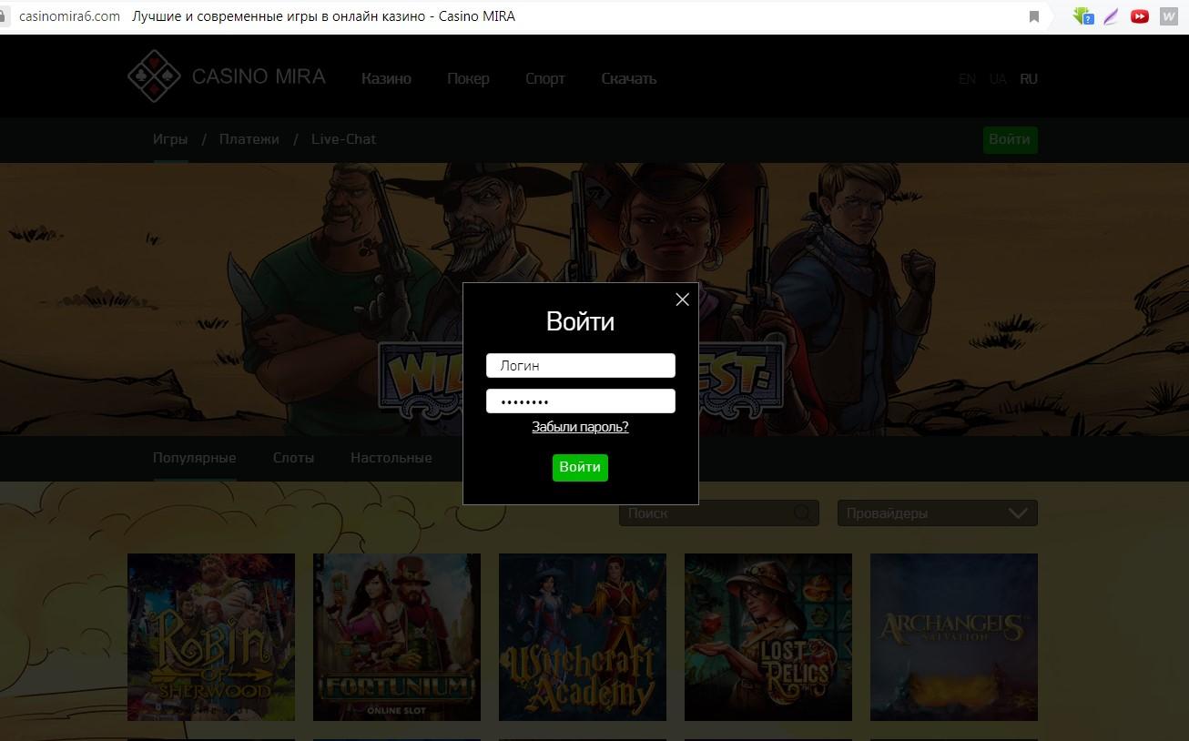
Task: Open the Robin of Sherwood game thumbnail
Action: 211,637
